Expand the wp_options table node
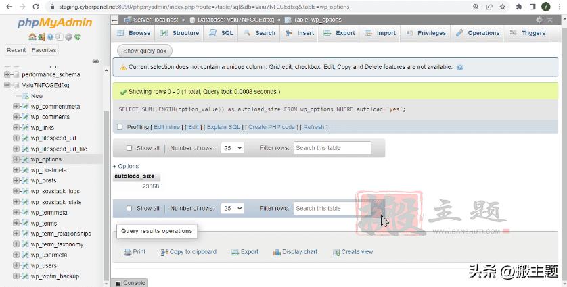This screenshot has height=287, width=567. (16, 159)
